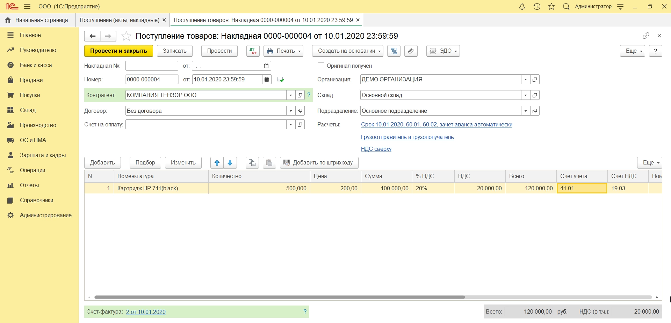Move row up with blue up arrow

coord(217,163)
